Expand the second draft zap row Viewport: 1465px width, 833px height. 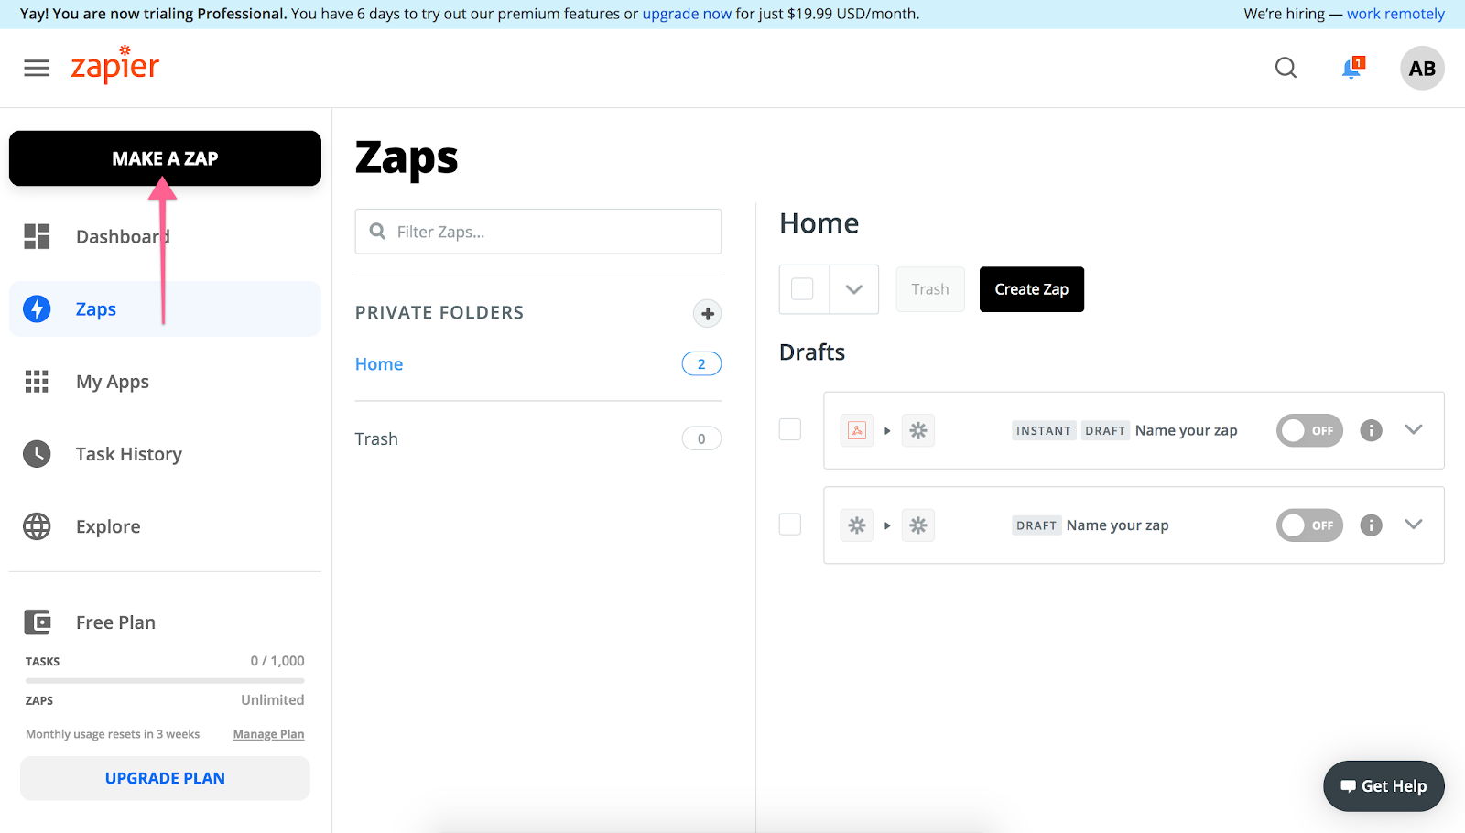tap(1413, 525)
